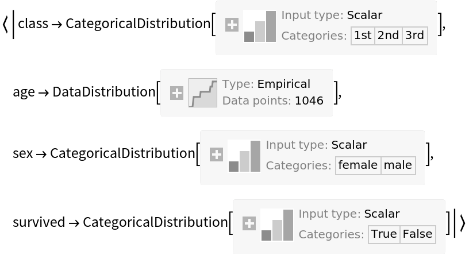
Task: Expand the Empirical distribution card
Action: pos(176,93)
